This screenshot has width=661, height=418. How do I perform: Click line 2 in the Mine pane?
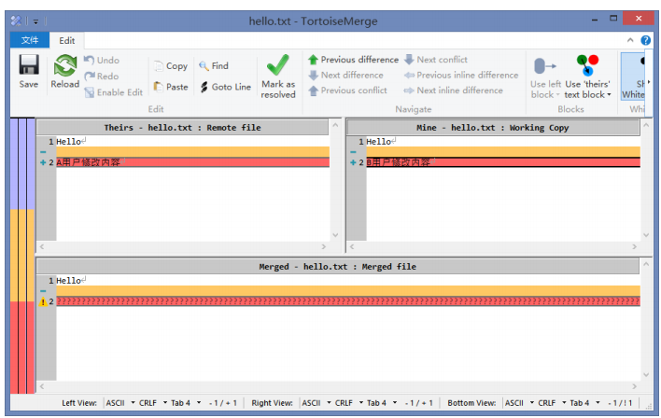[x=503, y=162]
